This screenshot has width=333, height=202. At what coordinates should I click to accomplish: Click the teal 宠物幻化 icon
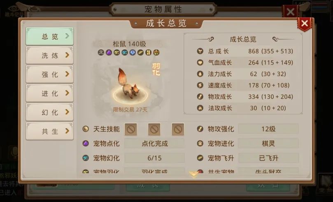click(86, 158)
